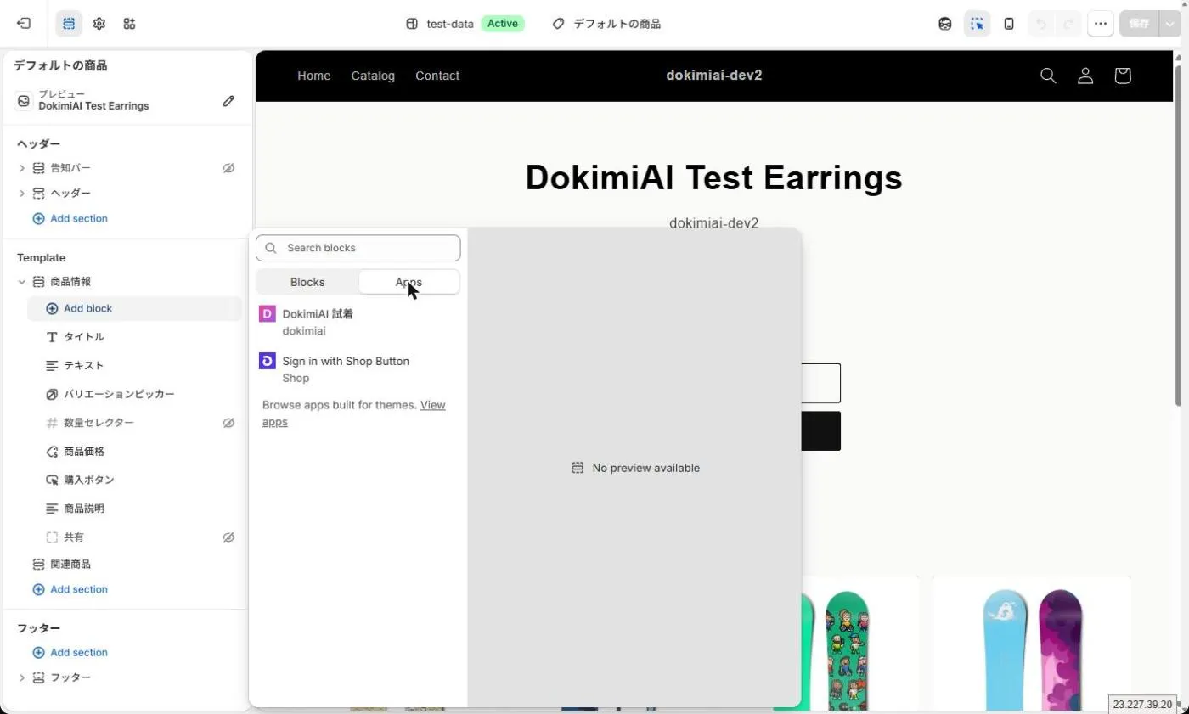Open the Contact menu link
The height and width of the screenshot is (714, 1189).
coord(437,76)
